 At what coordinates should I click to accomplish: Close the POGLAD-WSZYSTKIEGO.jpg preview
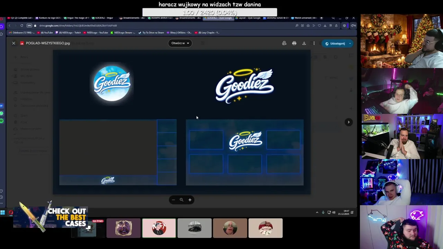13,43
